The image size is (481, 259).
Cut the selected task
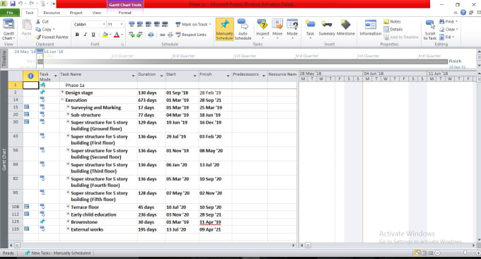tap(42, 21)
